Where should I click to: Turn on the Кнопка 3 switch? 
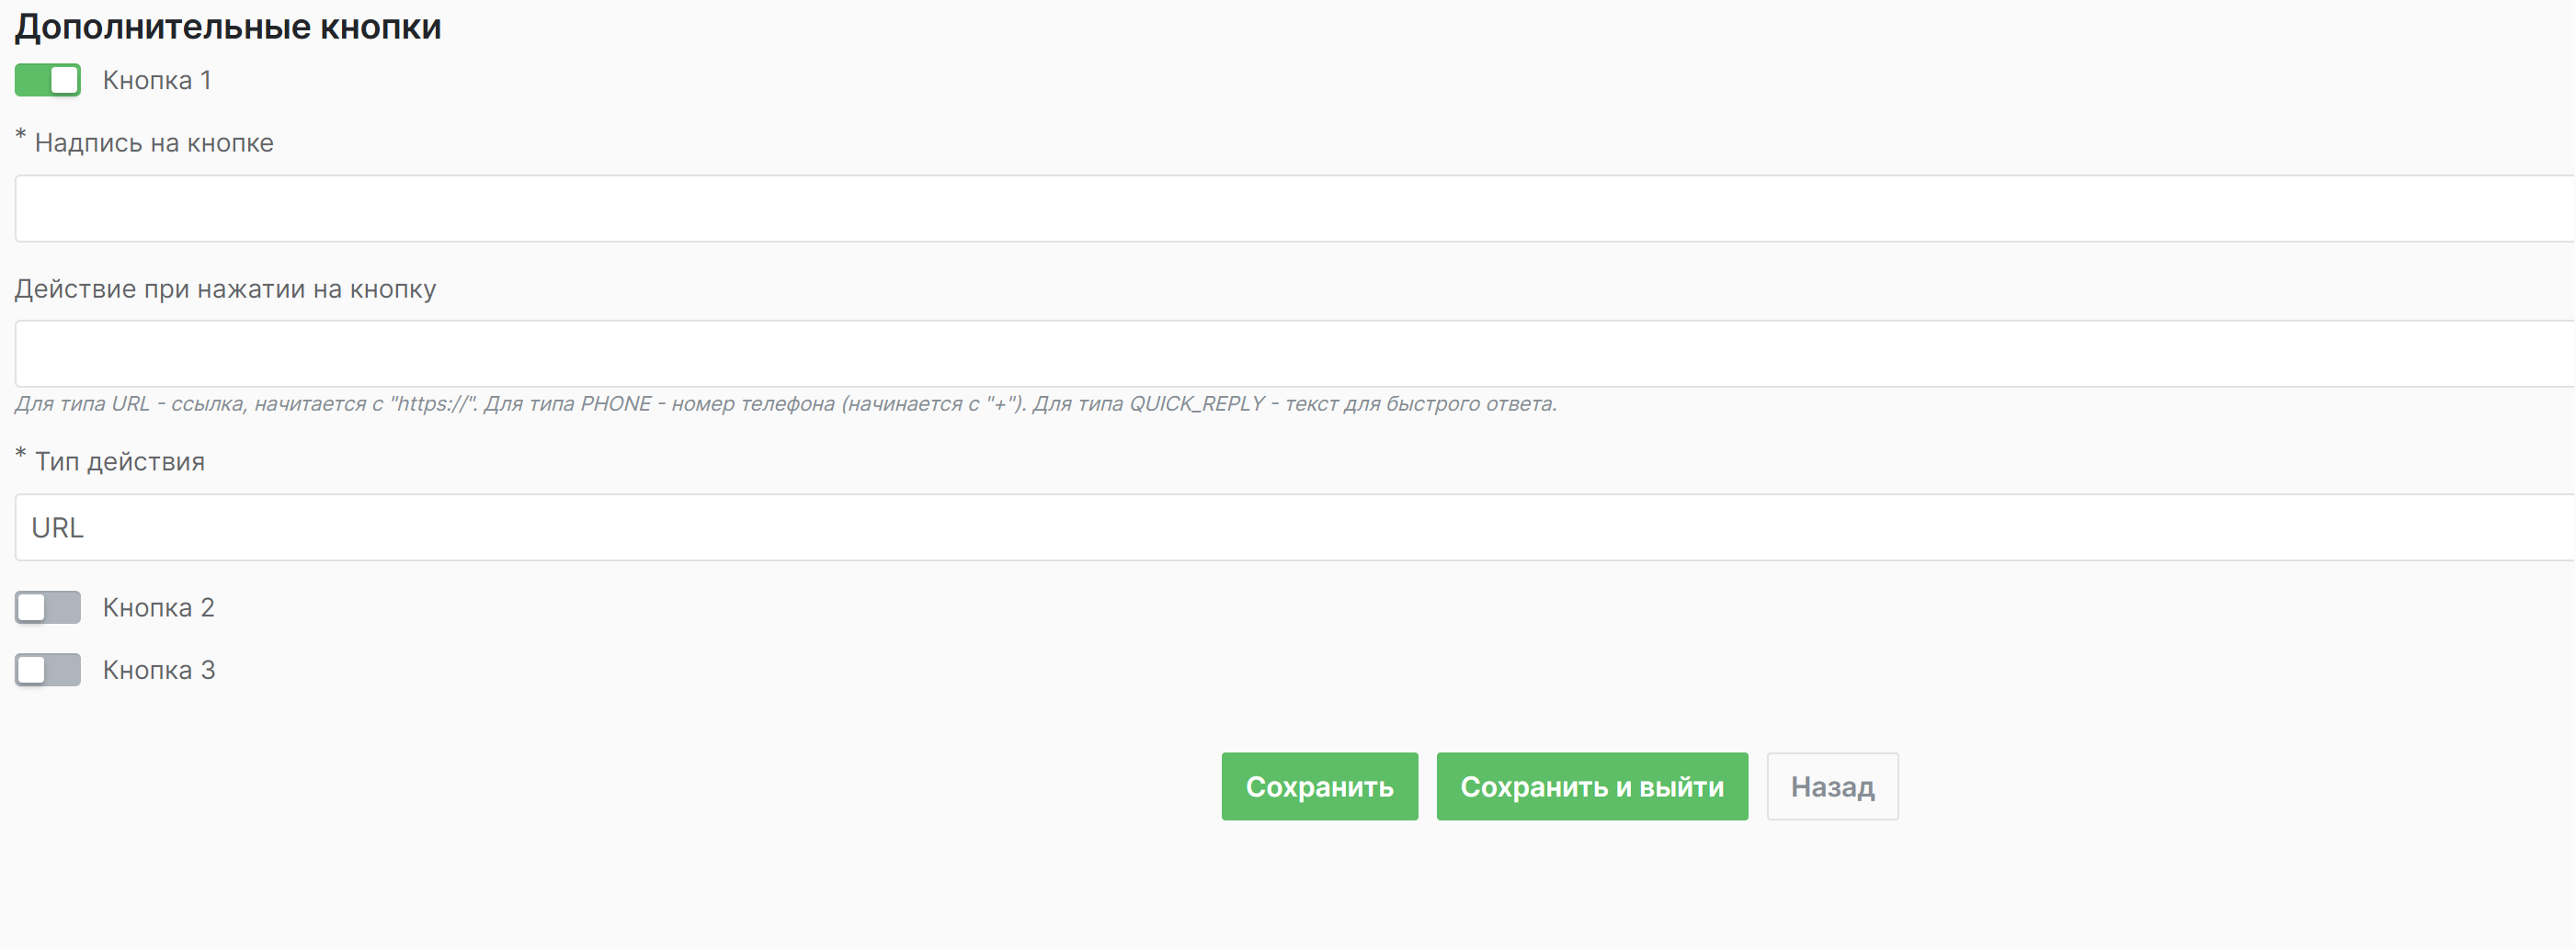pyautogui.click(x=47, y=671)
